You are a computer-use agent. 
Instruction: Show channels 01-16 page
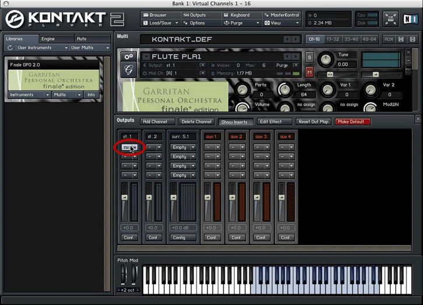[x=315, y=40]
